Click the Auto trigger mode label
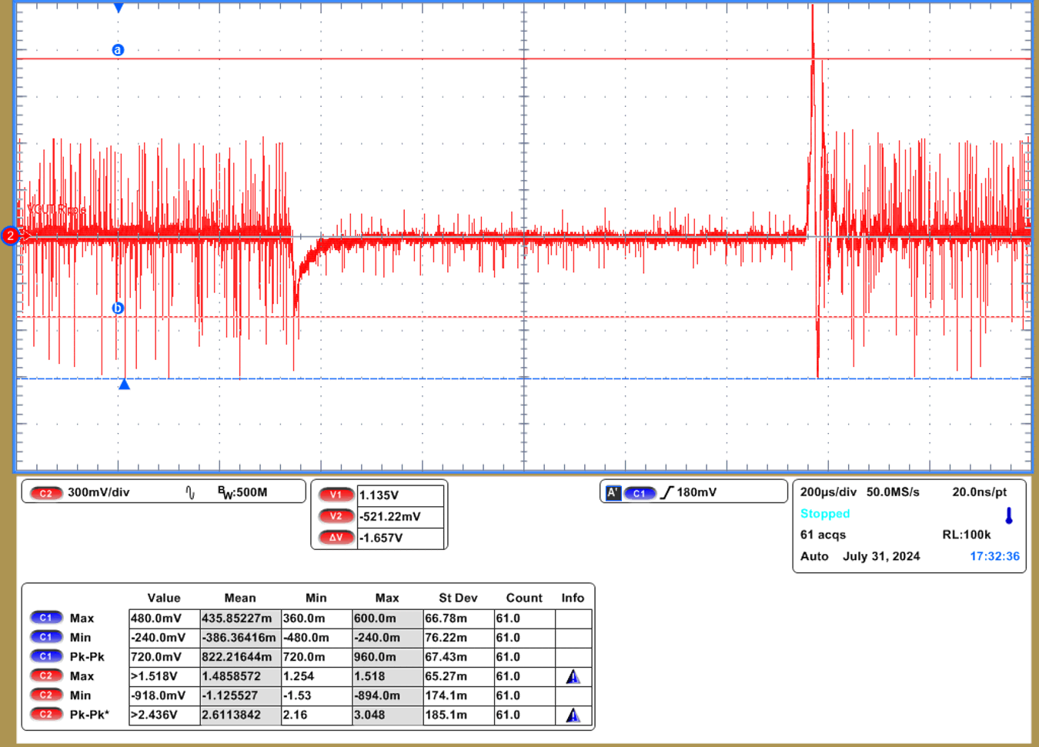This screenshot has width=1039, height=747. pyautogui.click(x=814, y=556)
